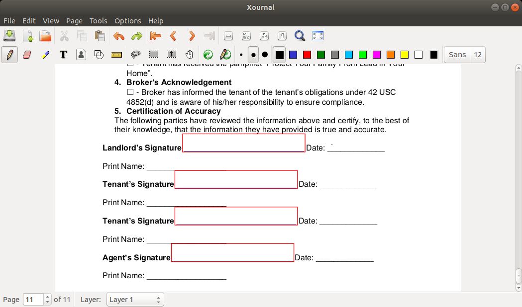The image size is (522, 307).
Task: Open the magnifier zoom icon
Action: [x=300, y=36]
